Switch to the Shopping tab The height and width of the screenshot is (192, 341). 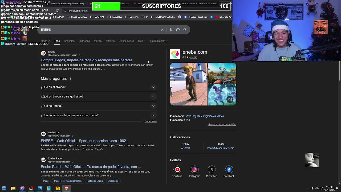[x=69, y=41]
